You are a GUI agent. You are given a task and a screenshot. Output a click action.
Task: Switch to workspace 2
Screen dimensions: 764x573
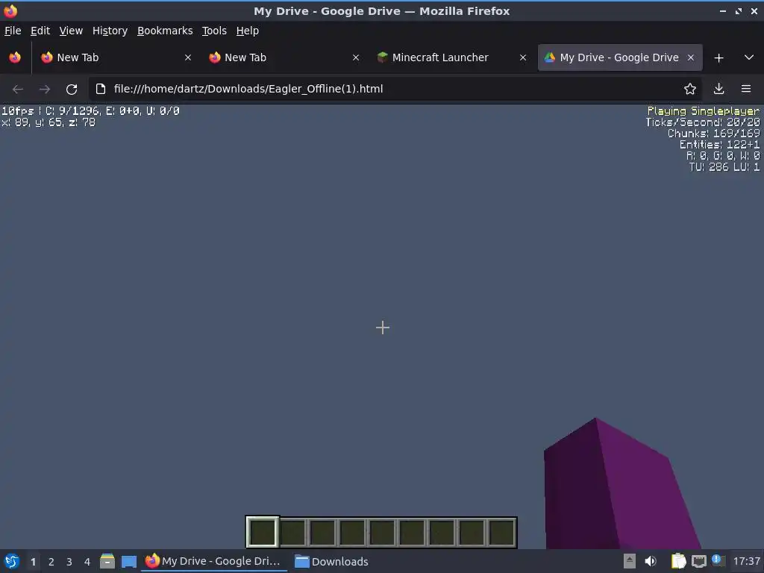51,562
